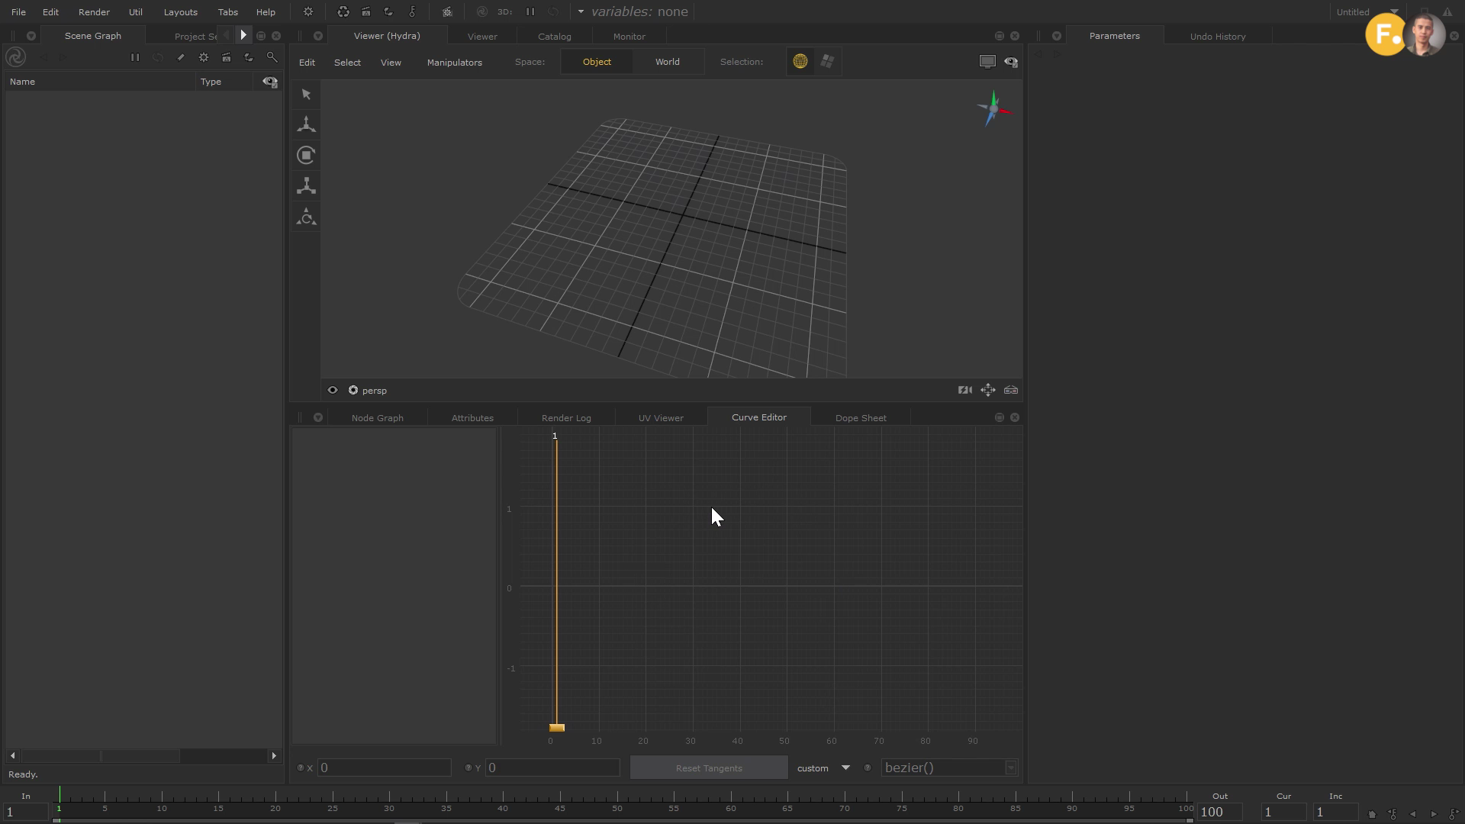Open the variables dropdown arrow
Viewport: 1465px width, 824px height.
click(x=581, y=12)
